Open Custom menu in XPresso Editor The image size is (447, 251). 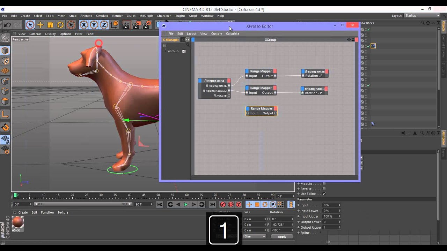click(217, 33)
